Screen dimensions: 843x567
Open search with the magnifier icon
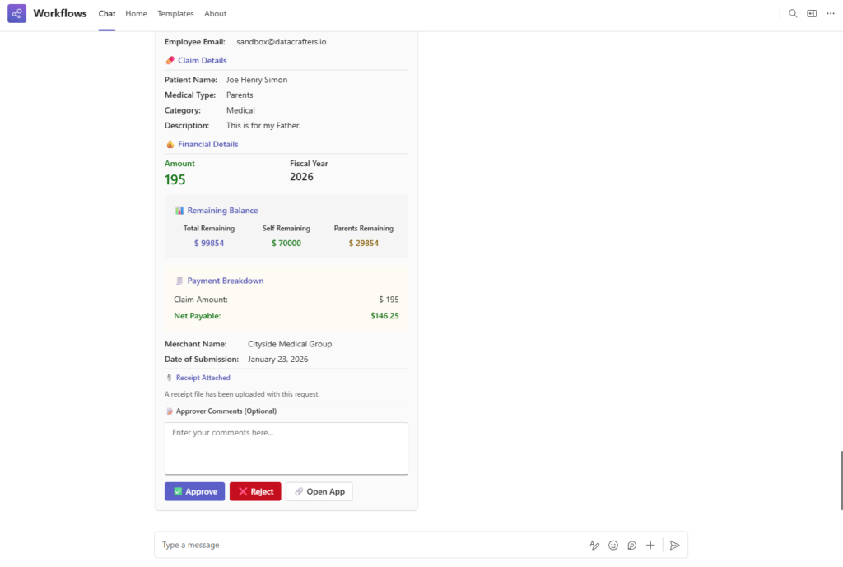point(793,13)
